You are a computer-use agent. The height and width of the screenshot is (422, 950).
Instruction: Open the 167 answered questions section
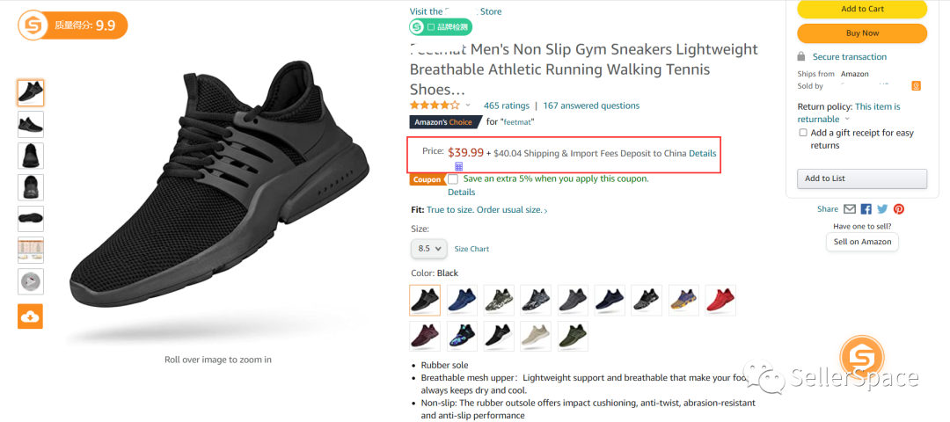click(x=591, y=105)
